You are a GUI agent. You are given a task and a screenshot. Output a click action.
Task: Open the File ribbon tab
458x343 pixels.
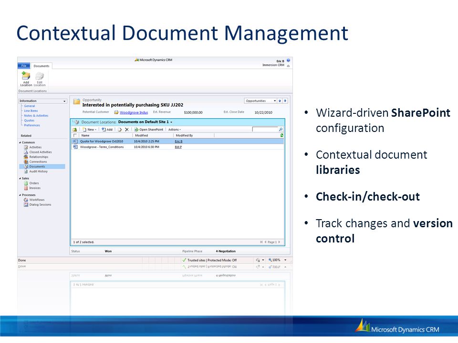pyautogui.click(x=24, y=66)
